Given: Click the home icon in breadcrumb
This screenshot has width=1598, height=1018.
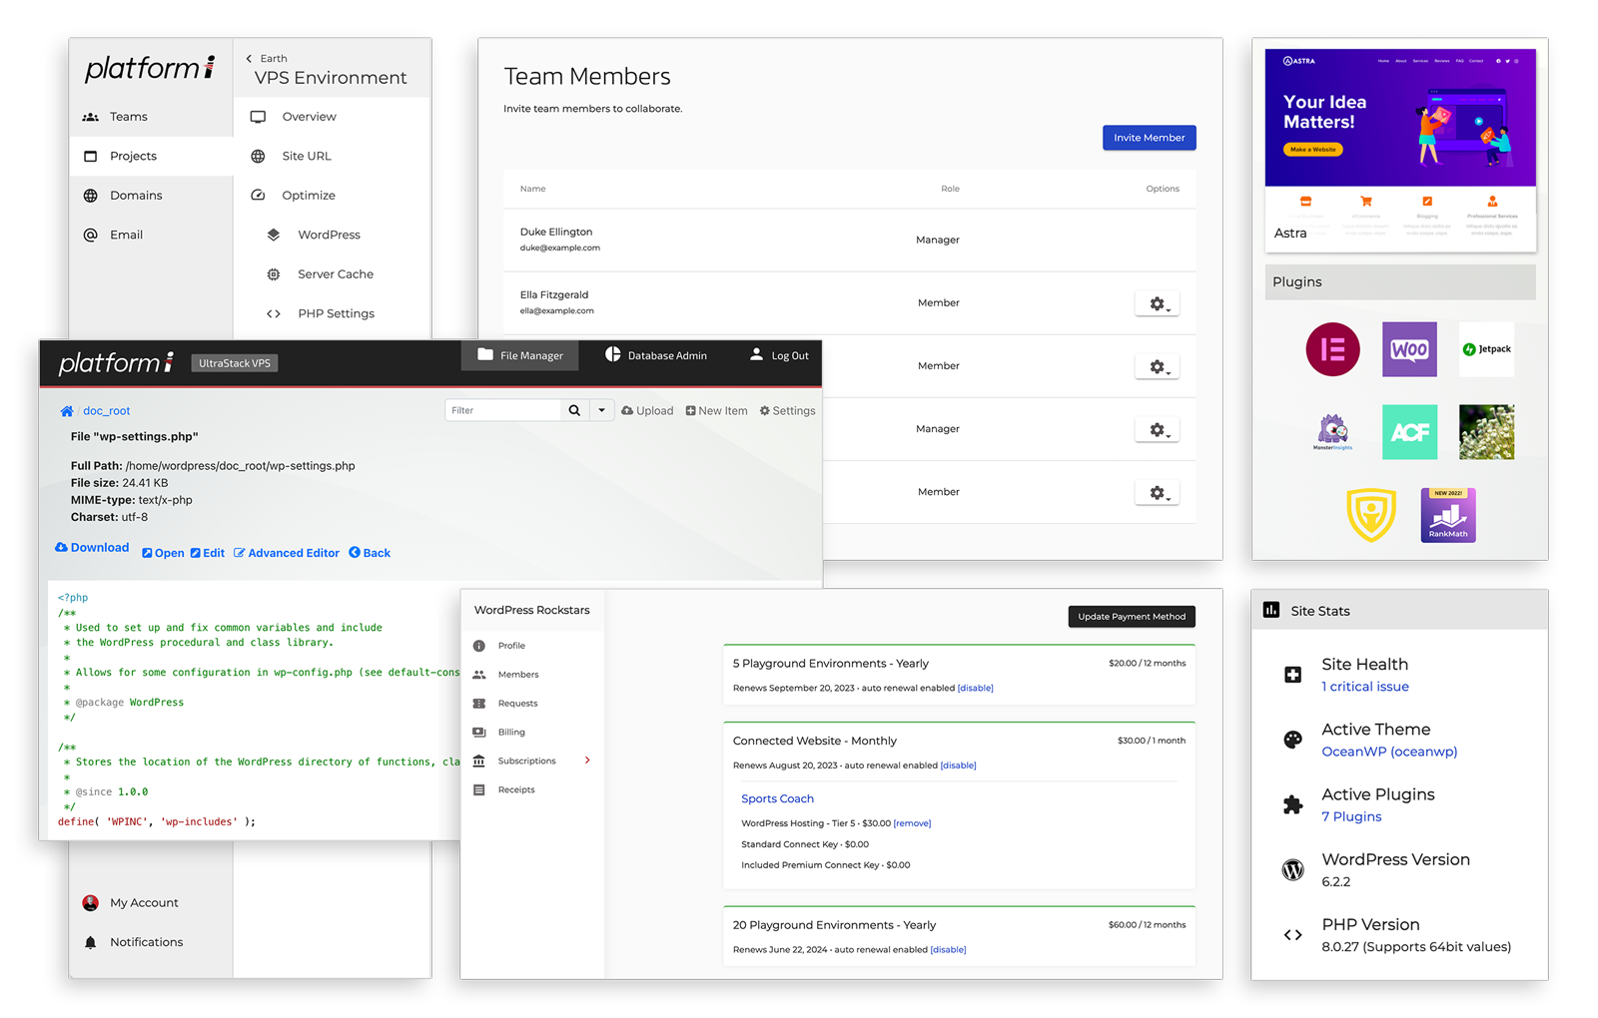Looking at the screenshot, I should [x=67, y=411].
